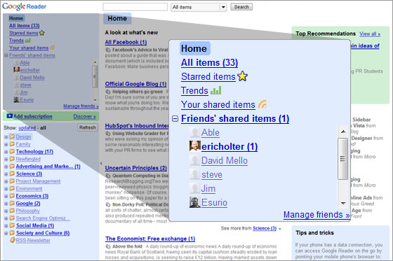Image resolution: width=393 pixels, height=261 pixels.
Task: Collapse Friends' shared items in the enlarged panel
Action: click(175, 118)
